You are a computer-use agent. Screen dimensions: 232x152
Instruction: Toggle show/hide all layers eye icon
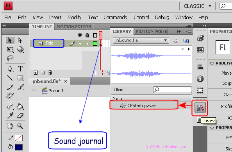click(80, 35)
